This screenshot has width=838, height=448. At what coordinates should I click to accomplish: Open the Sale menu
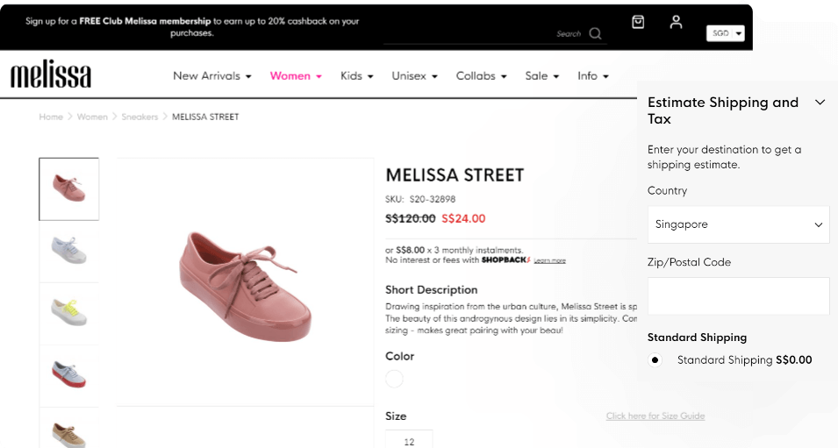pyautogui.click(x=541, y=76)
